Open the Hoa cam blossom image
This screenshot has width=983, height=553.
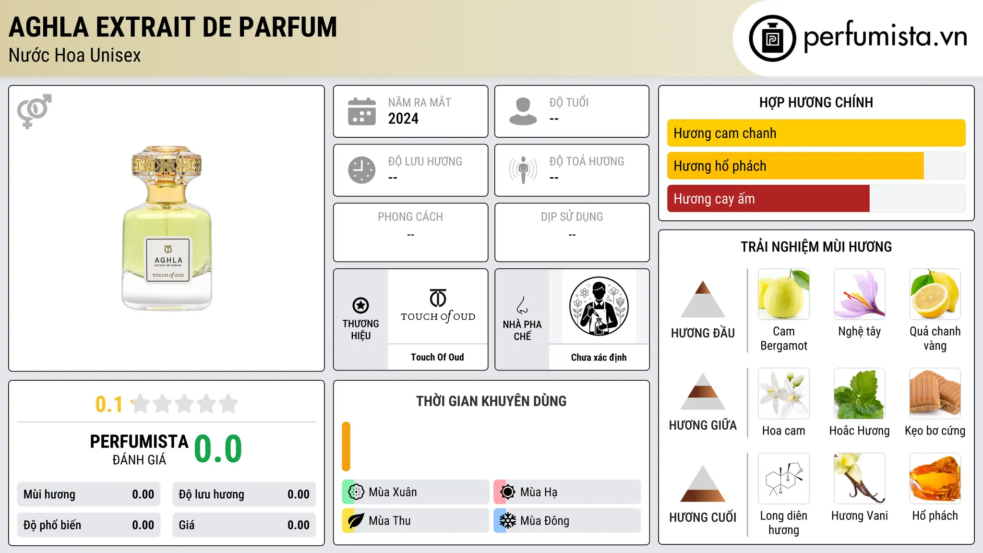784,394
